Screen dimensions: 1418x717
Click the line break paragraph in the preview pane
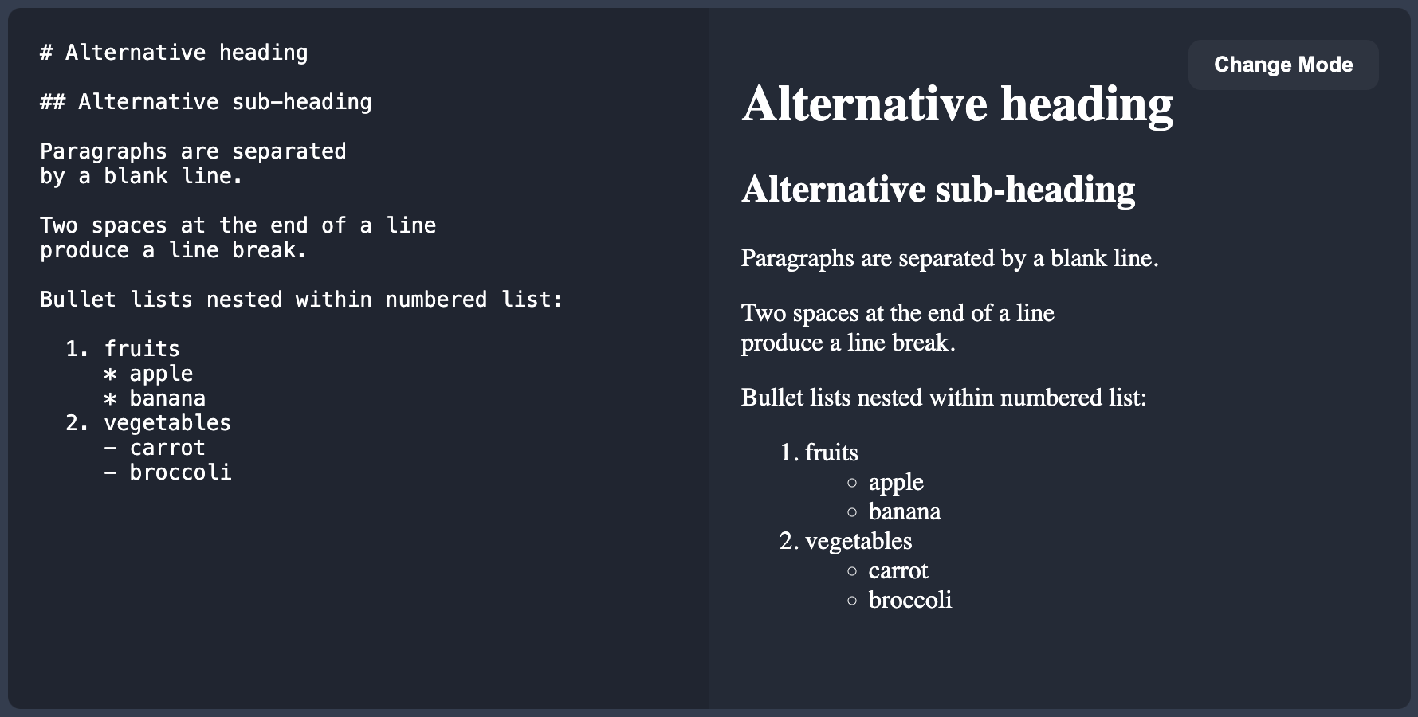coord(897,327)
